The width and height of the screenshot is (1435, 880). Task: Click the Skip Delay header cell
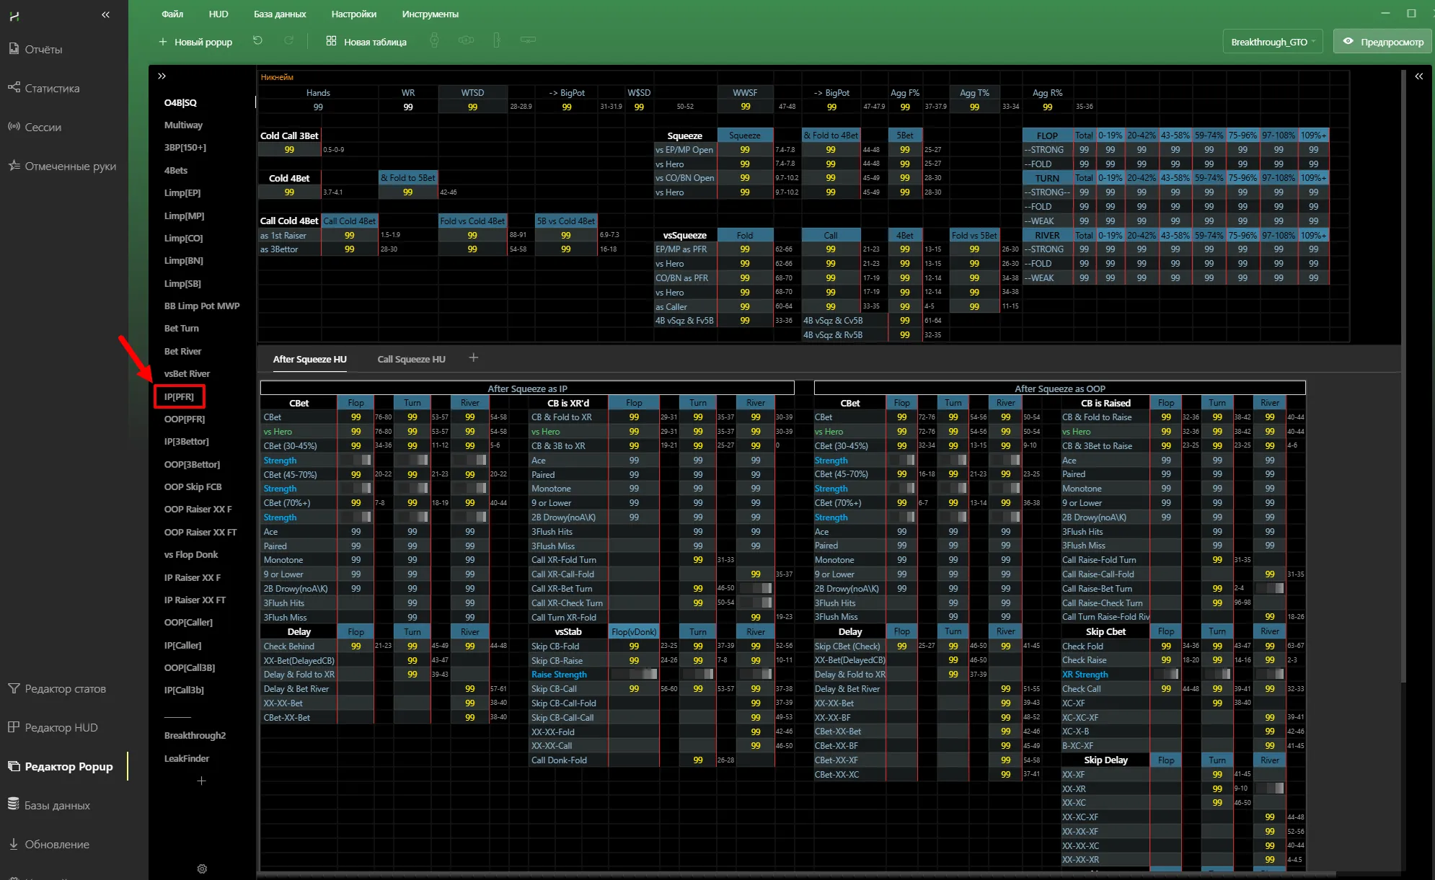tap(1105, 760)
